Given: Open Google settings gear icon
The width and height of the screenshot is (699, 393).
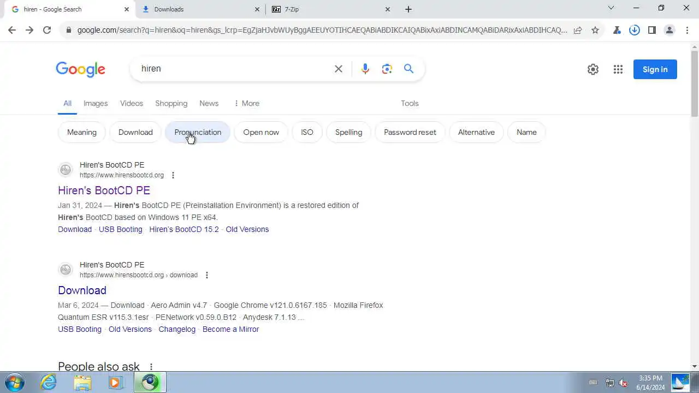Looking at the screenshot, I should [593, 69].
